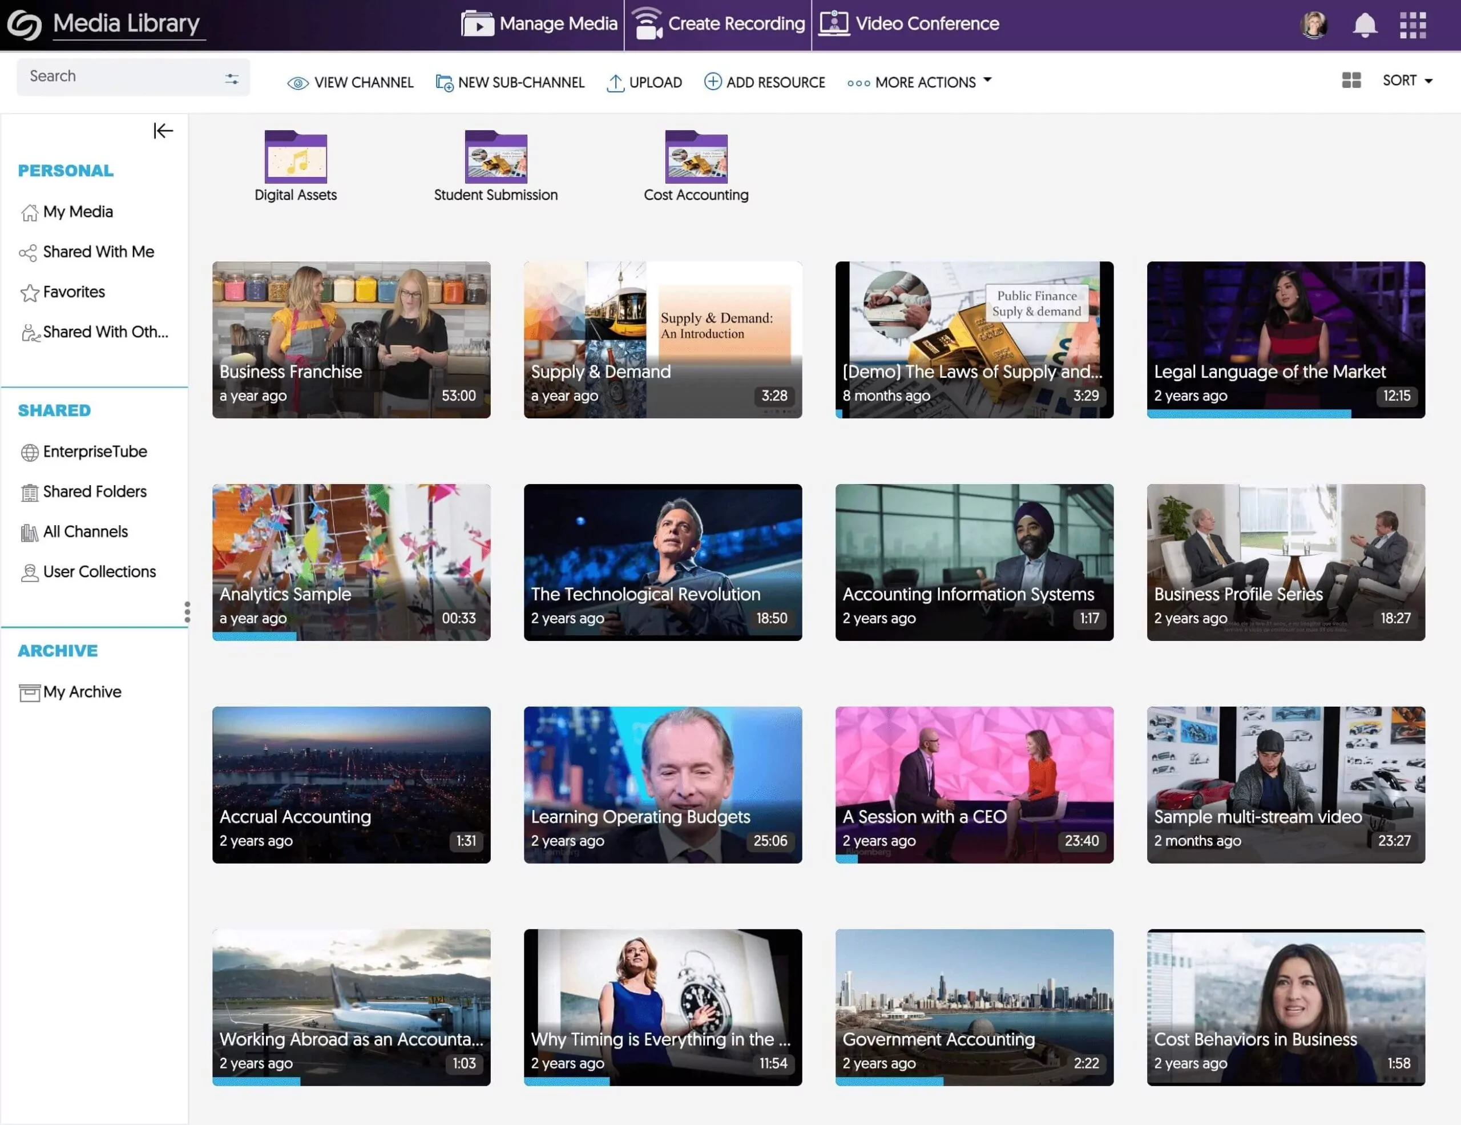1461x1125 pixels.
Task: Toggle the notification bell icon
Action: pyautogui.click(x=1365, y=23)
